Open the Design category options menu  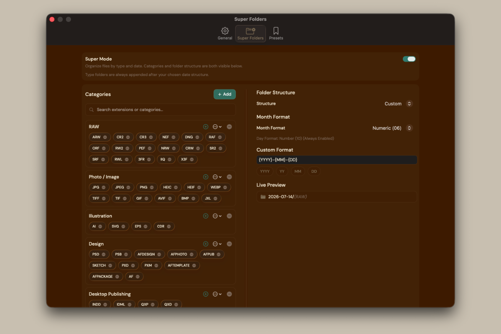(217, 244)
